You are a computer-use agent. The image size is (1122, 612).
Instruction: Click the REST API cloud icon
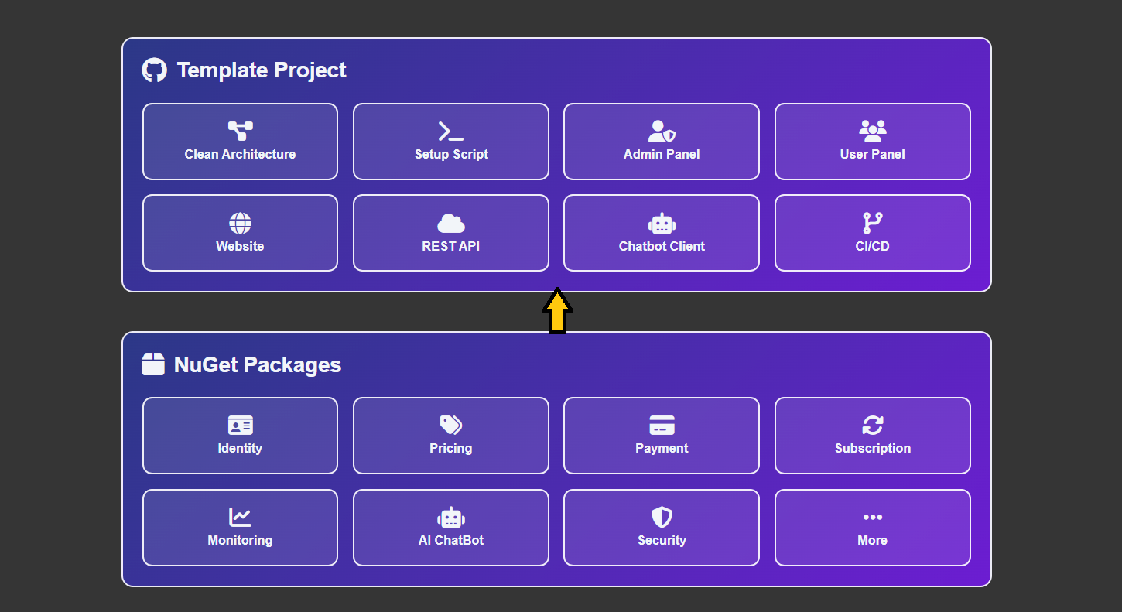click(x=450, y=224)
